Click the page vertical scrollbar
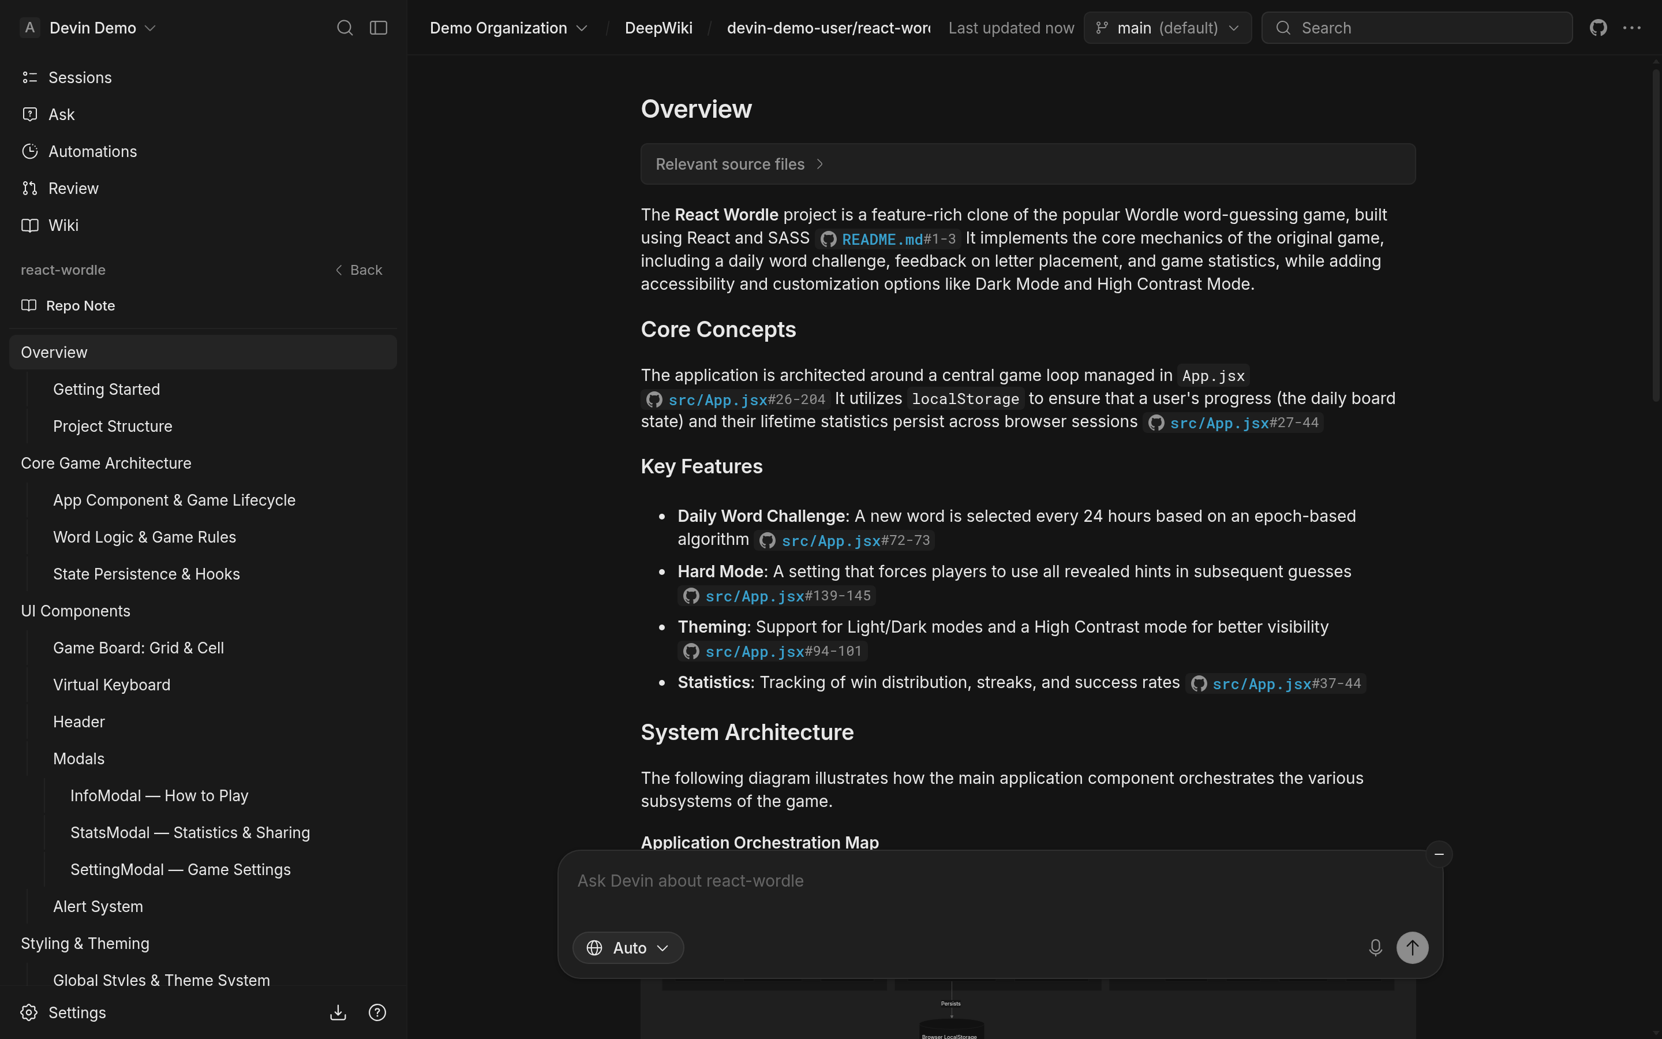 tap(1656, 234)
